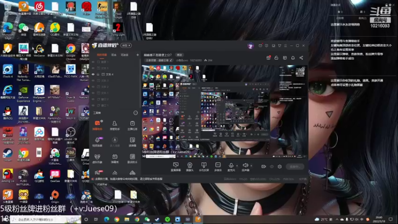
Task: Toggle the lock on layer 文本 4
Action: pos(98,74)
